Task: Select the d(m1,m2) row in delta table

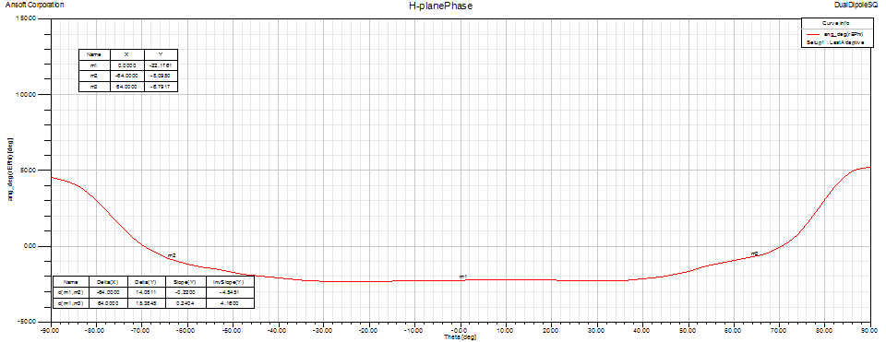Action: pos(153,292)
